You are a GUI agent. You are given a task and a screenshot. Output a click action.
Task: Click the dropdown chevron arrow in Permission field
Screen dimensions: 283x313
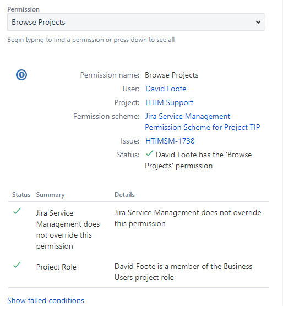tap(258, 22)
